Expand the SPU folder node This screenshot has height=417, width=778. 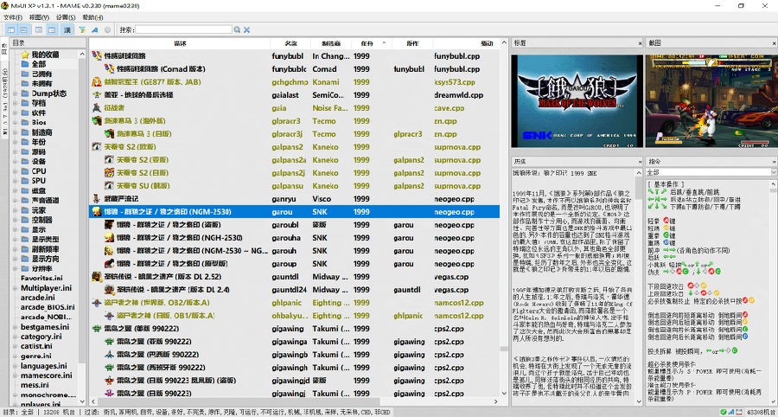pyautogui.click(x=15, y=181)
